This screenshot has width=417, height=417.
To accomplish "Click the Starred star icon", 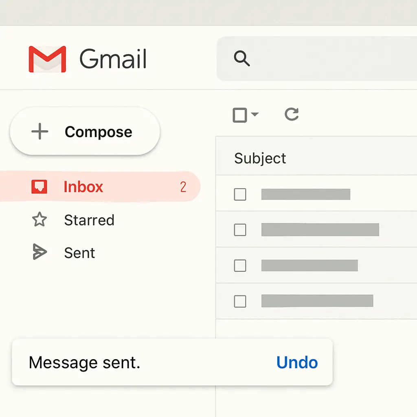I will 39,220.
